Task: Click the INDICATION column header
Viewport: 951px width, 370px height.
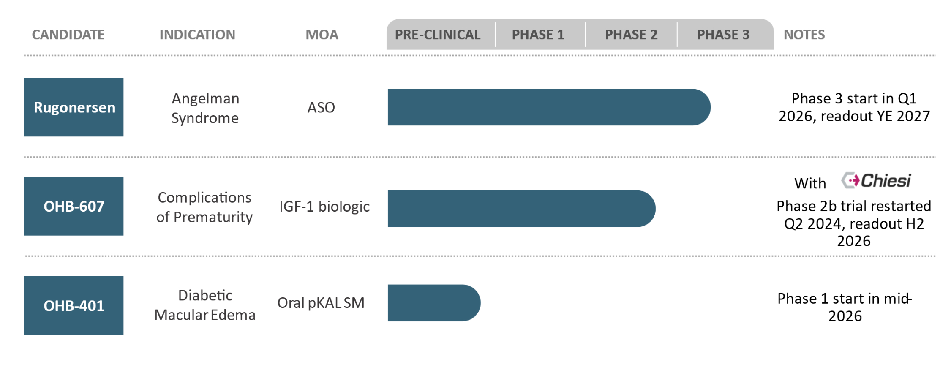Action: point(197,35)
